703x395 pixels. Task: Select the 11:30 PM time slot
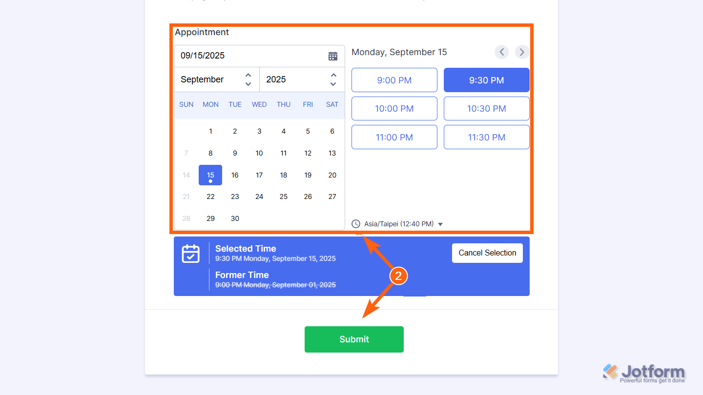tap(486, 138)
